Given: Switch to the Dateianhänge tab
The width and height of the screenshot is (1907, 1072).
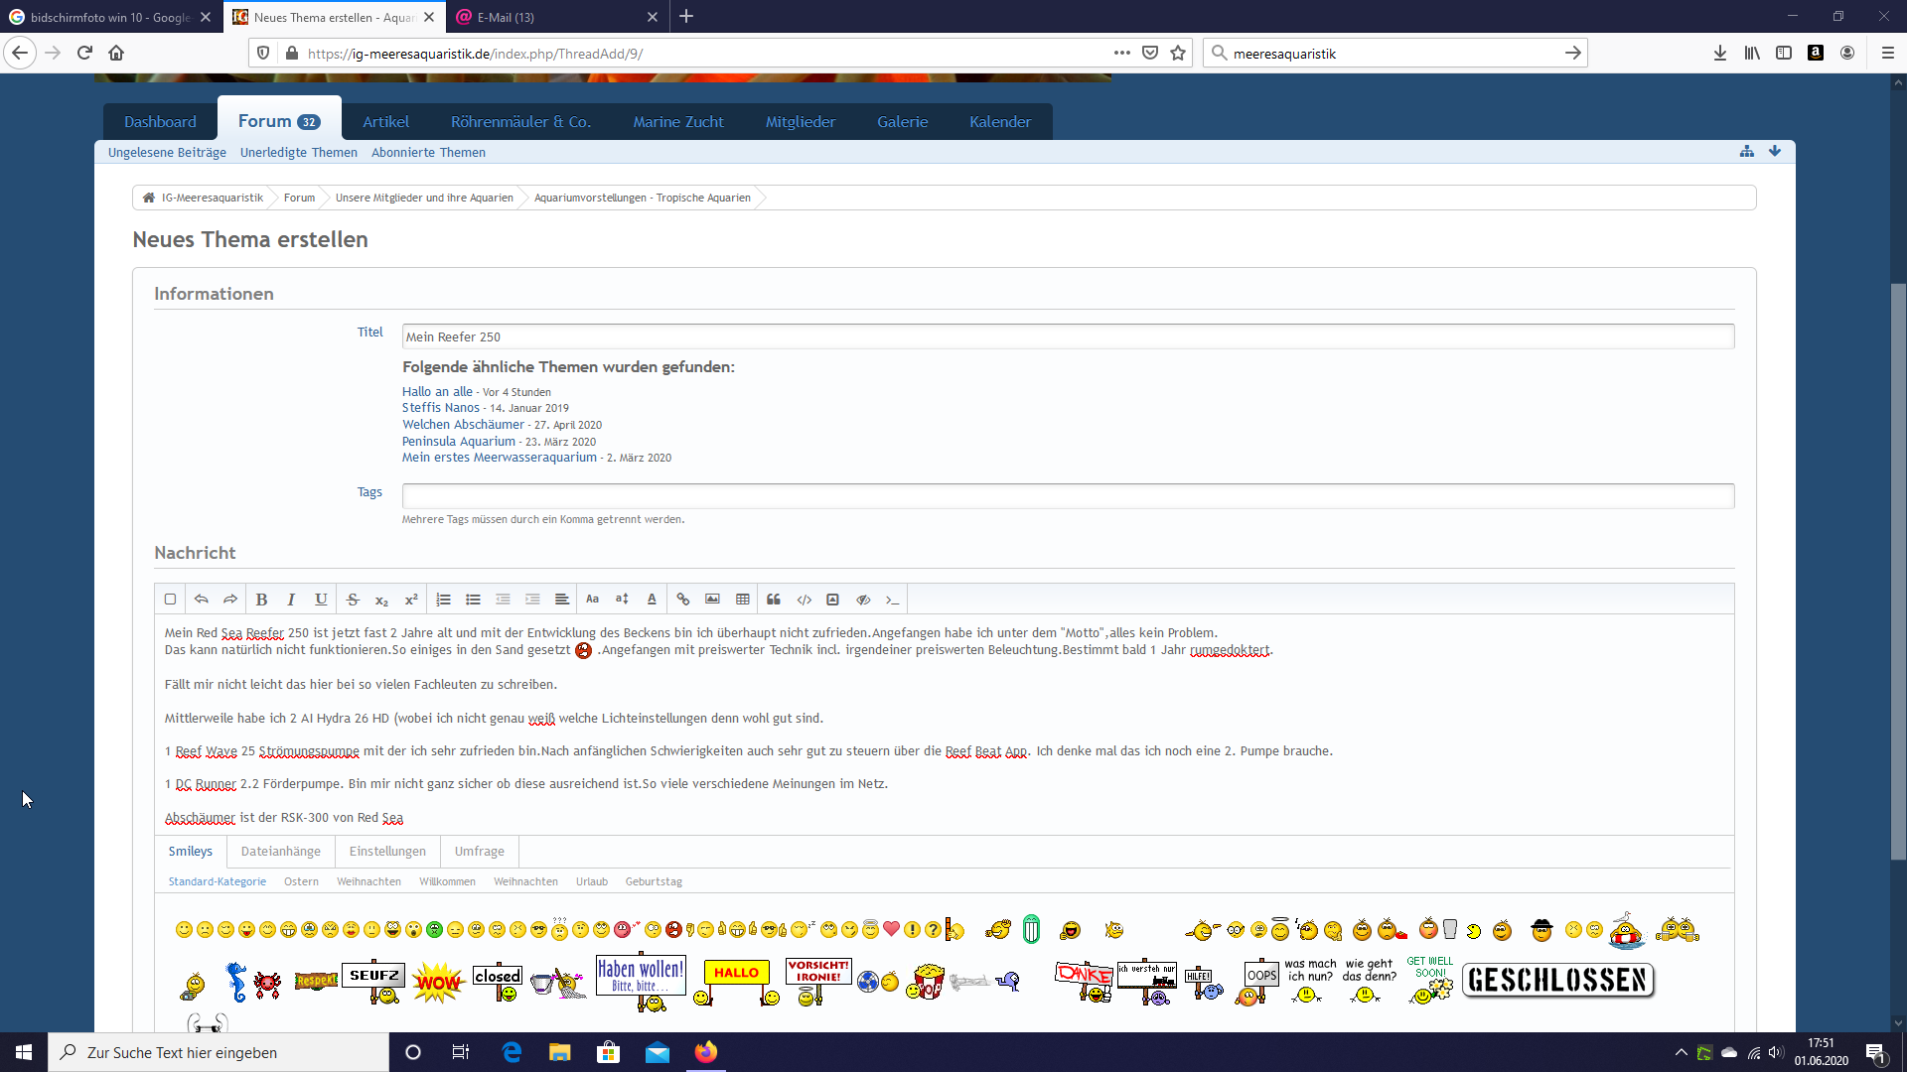Looking at the screenshot, I should (280, 852).
